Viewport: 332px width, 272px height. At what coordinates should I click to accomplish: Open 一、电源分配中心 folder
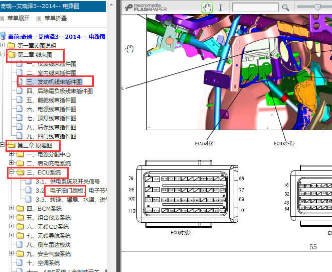49,154
